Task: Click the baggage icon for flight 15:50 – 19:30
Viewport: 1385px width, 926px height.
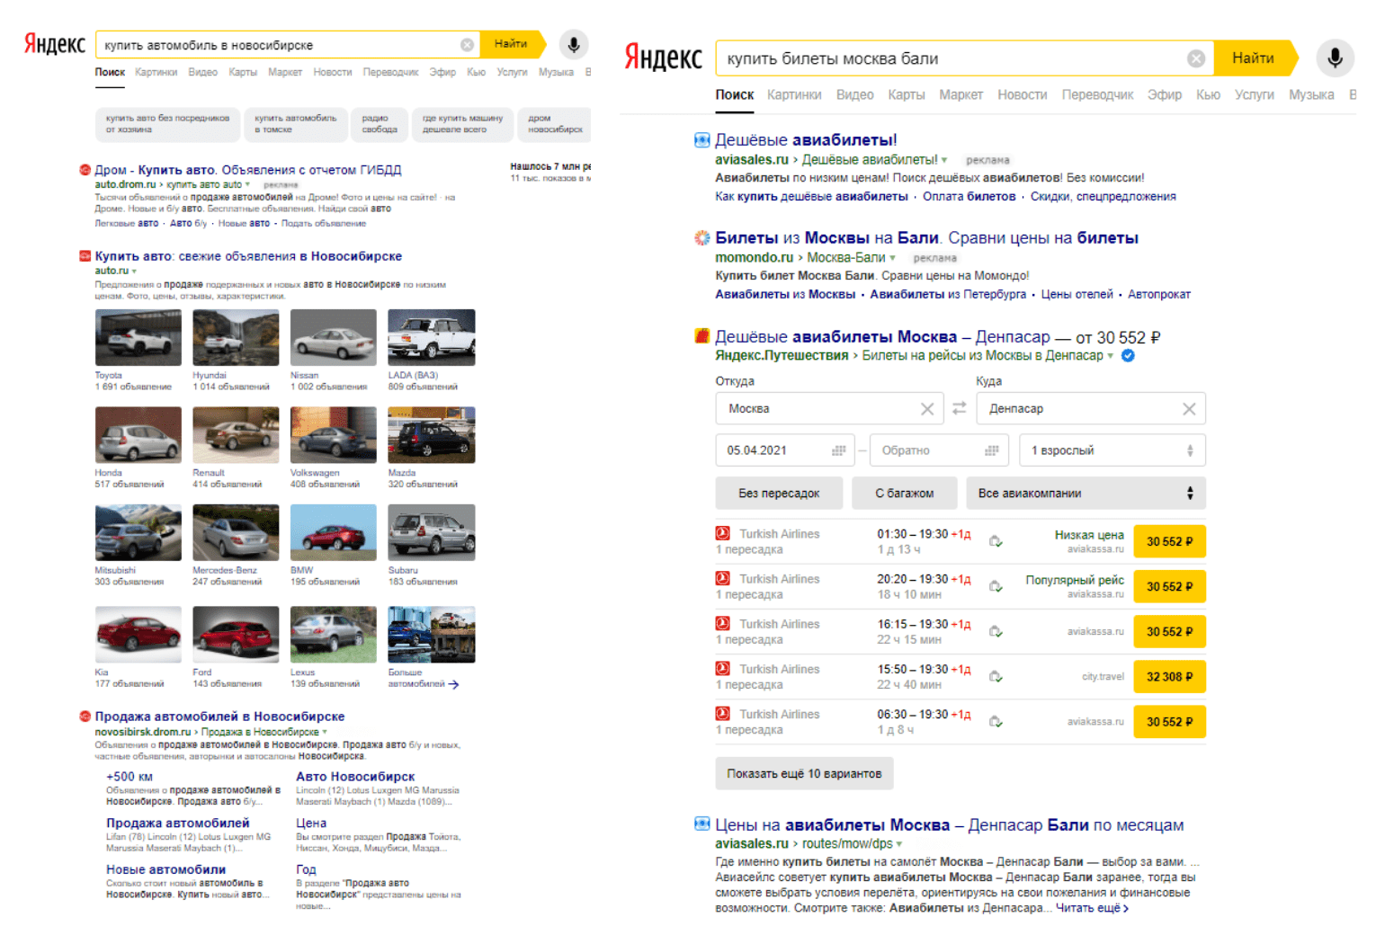Action: point(996,676)
